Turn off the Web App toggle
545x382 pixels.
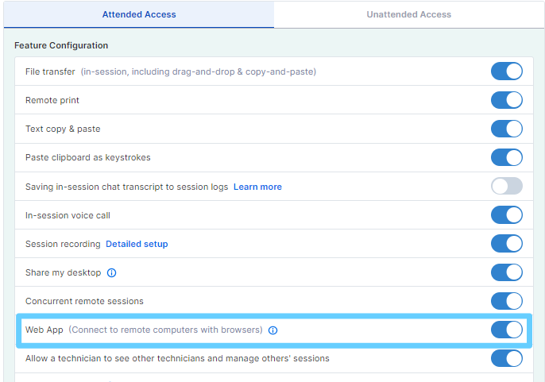point(507,330)
